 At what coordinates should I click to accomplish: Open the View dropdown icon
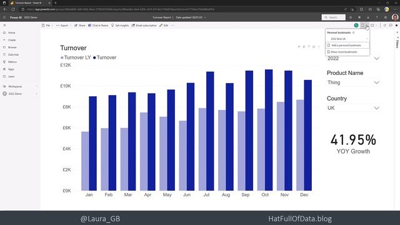click(374, 25)
